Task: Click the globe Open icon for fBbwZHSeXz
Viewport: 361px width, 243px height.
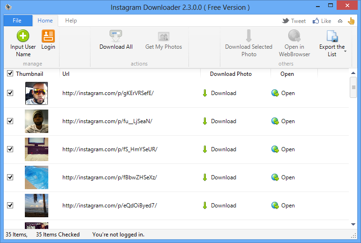Action: pyautogui.click(x=275, y=177)
